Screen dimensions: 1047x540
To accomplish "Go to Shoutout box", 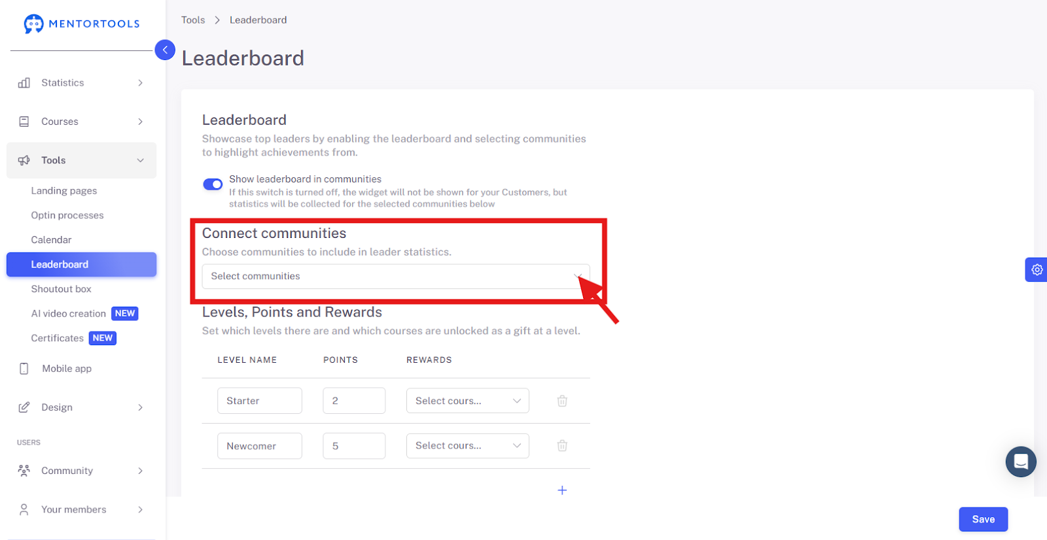I will coord(61,289).
